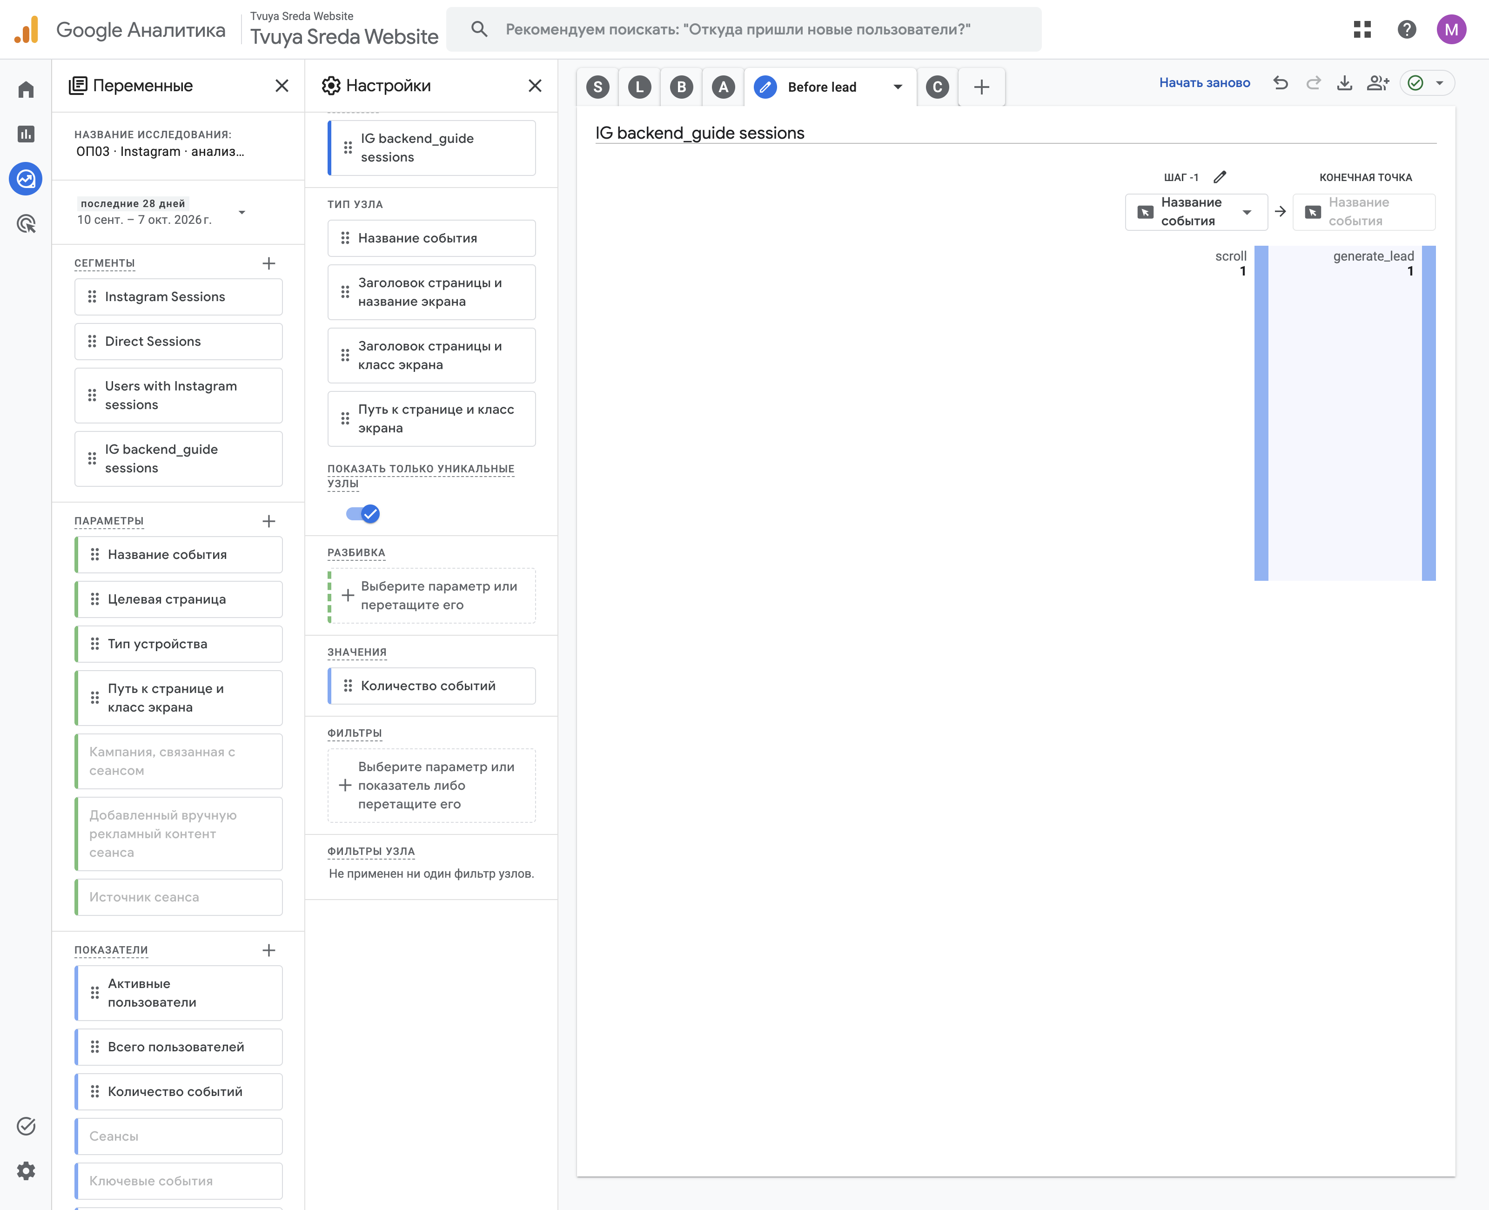1489x1210 pixels.
Task: Switch to the S tab
Action: click(x=598, y=87)
